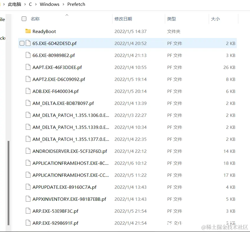
Task: Click file icon of AM_DELTA_PATCH_1.355.1306.0 entry
Action: [x=28, y=115]
